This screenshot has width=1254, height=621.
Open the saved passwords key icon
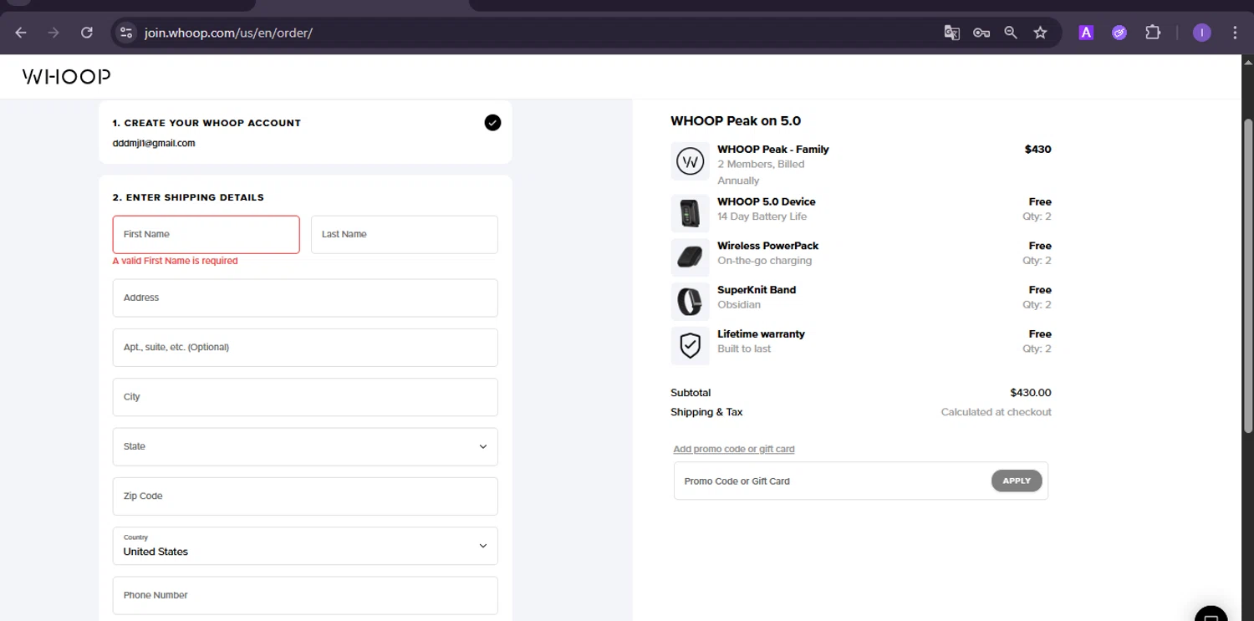point(981,33)
